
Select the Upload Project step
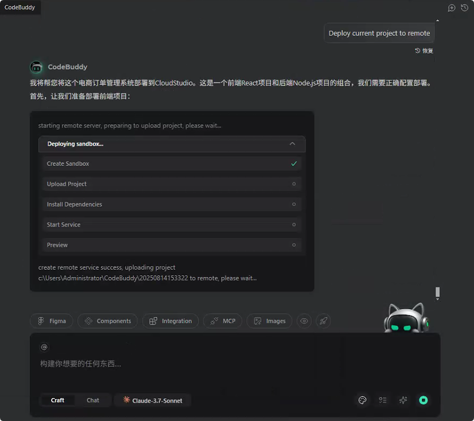(x=172, y=184)
